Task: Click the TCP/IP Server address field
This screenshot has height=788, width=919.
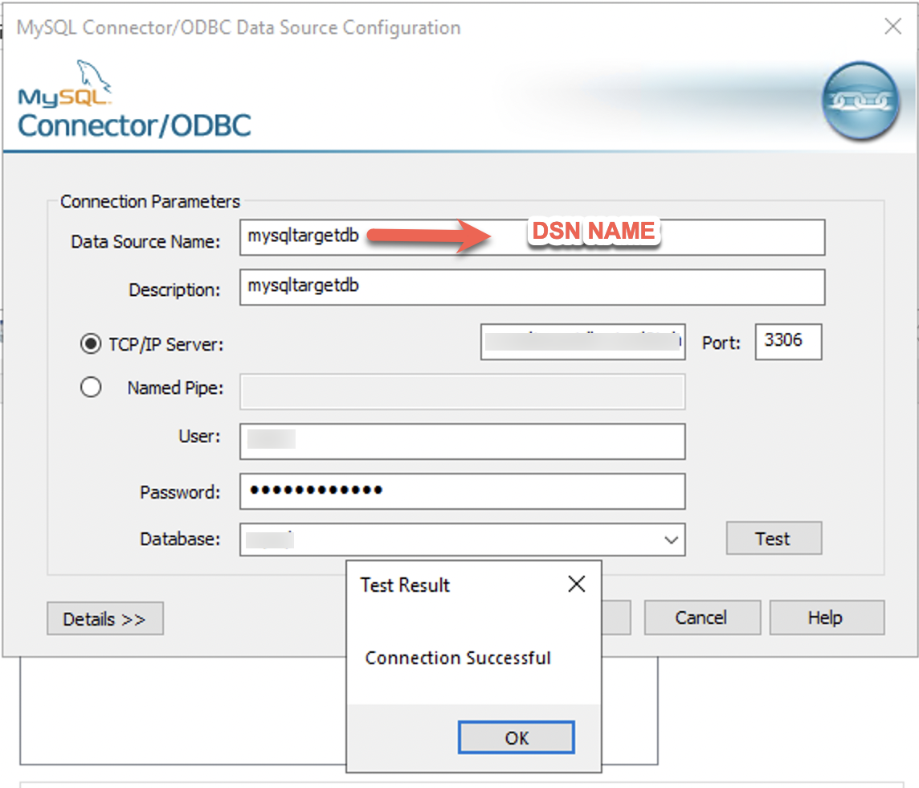Action: pyautogui.click(x=582, y=342)
